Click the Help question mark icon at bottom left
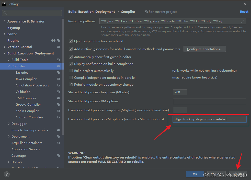Viewport: 251px width, 180px height. pos(7,174)
